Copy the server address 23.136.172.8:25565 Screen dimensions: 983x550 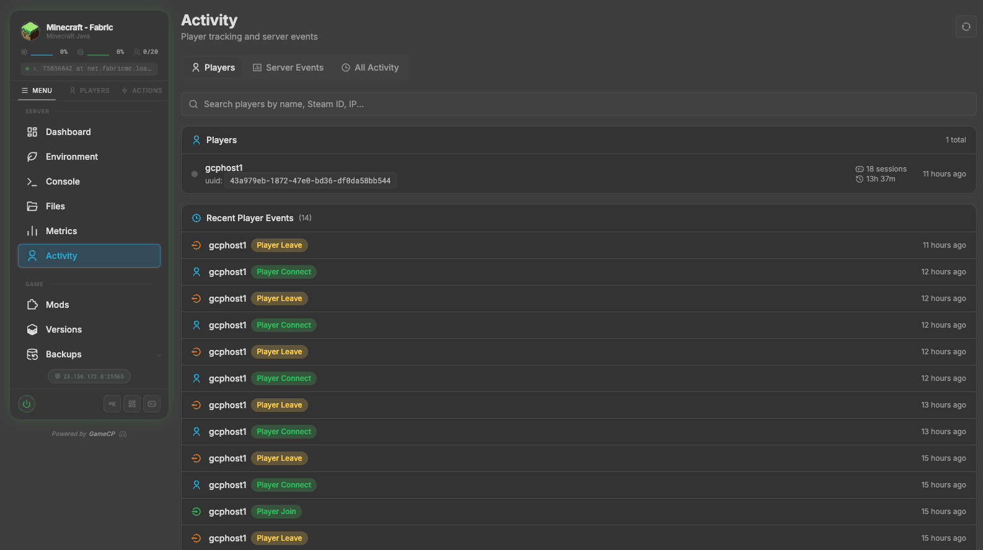tap(89, 377)
